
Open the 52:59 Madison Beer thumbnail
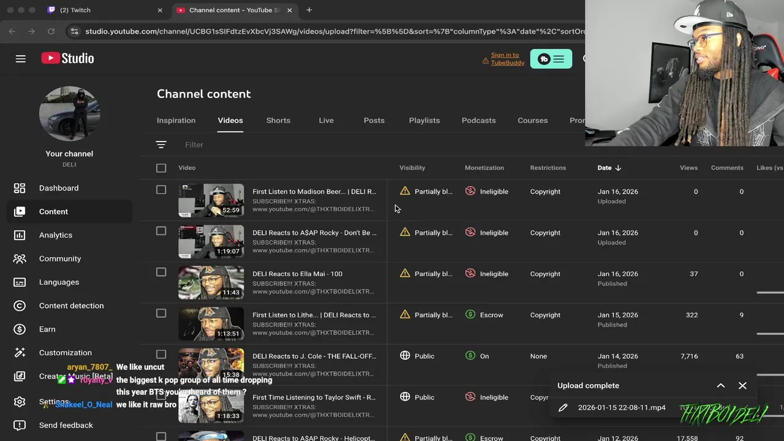tap(211, 200)
